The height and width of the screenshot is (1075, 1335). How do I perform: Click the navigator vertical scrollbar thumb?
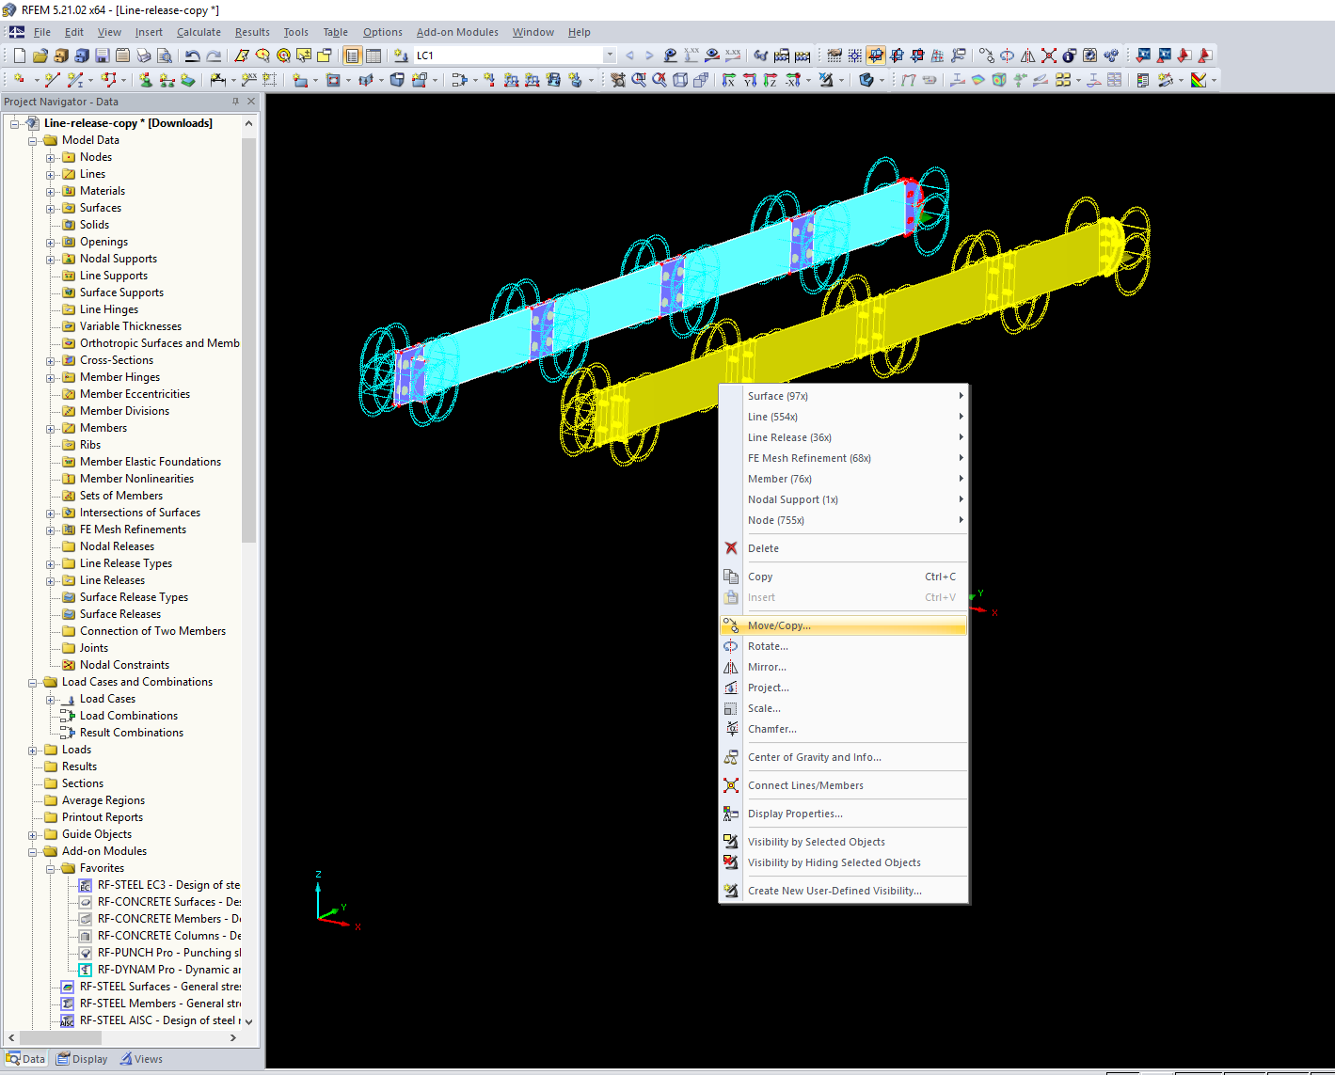(249, 340)
